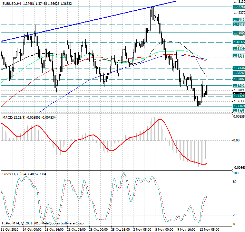Image resolution: width=245 pixels, height=232 pixels.
Task: Click the black current-price marker on price axis
Action: pyautogui.click(x=239, y=93)
